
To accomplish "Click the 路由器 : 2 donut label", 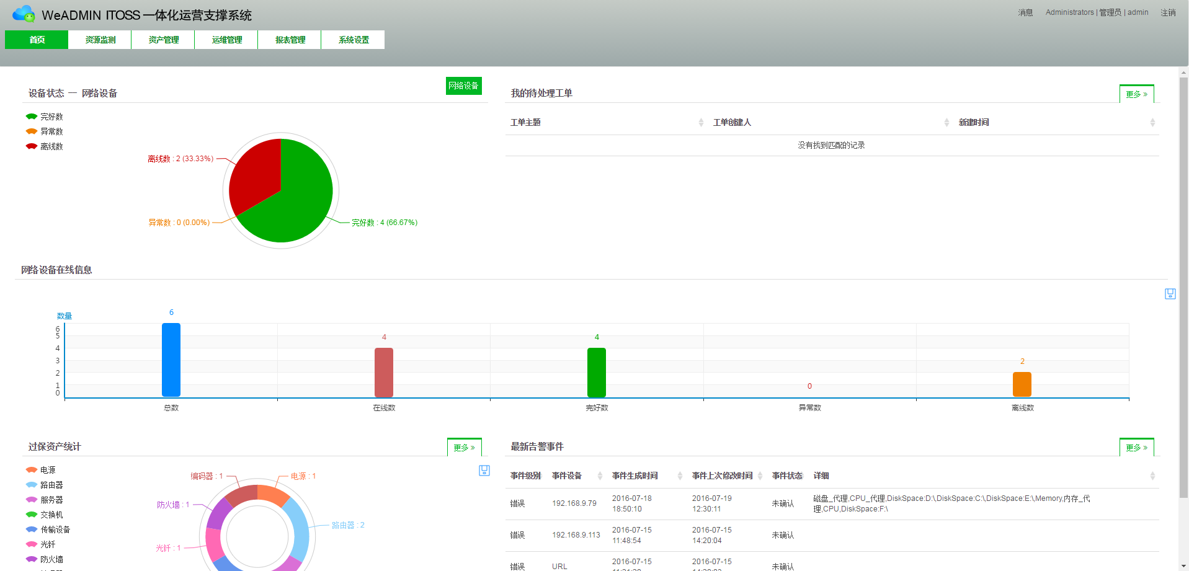I will pos(348,525).
